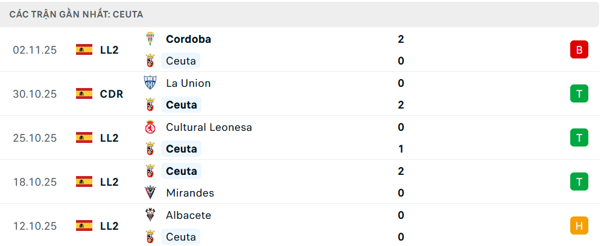This screenshot has width=601, height=246.
Task: Click the Spain flag on the 30.10.25 row
Action: click(x=84, y=93)
